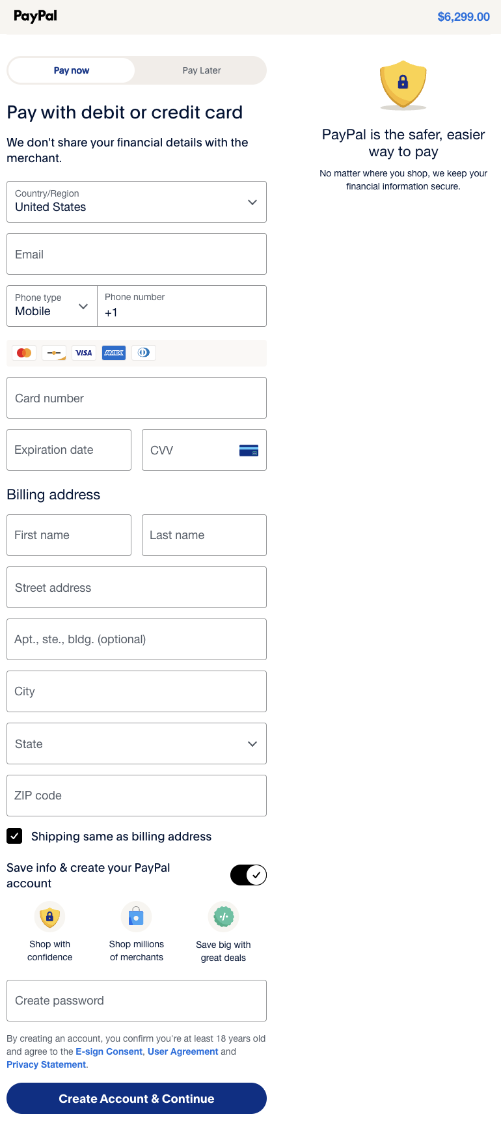501x1125 pixels.
Task: Expand the Phone type dropdown
Action: (83, 306)
